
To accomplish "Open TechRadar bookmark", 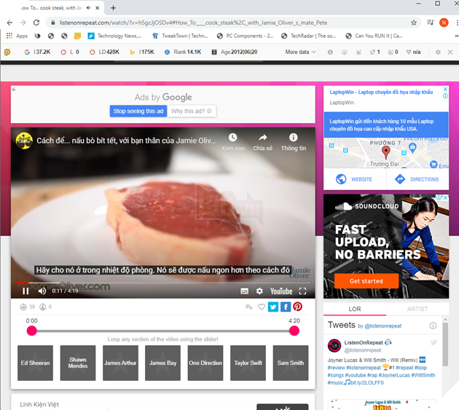I will [x=308, y=36].
